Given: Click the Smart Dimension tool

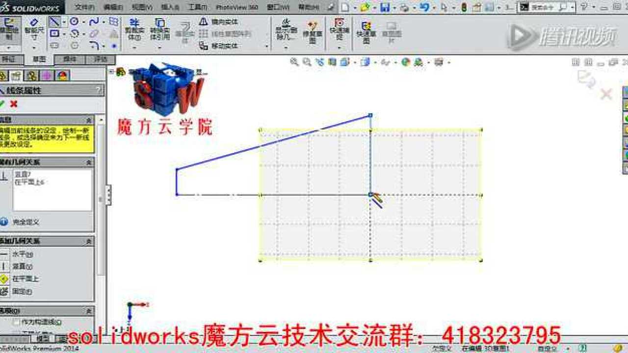Looking at the screenshot, I should pos(34,29).
